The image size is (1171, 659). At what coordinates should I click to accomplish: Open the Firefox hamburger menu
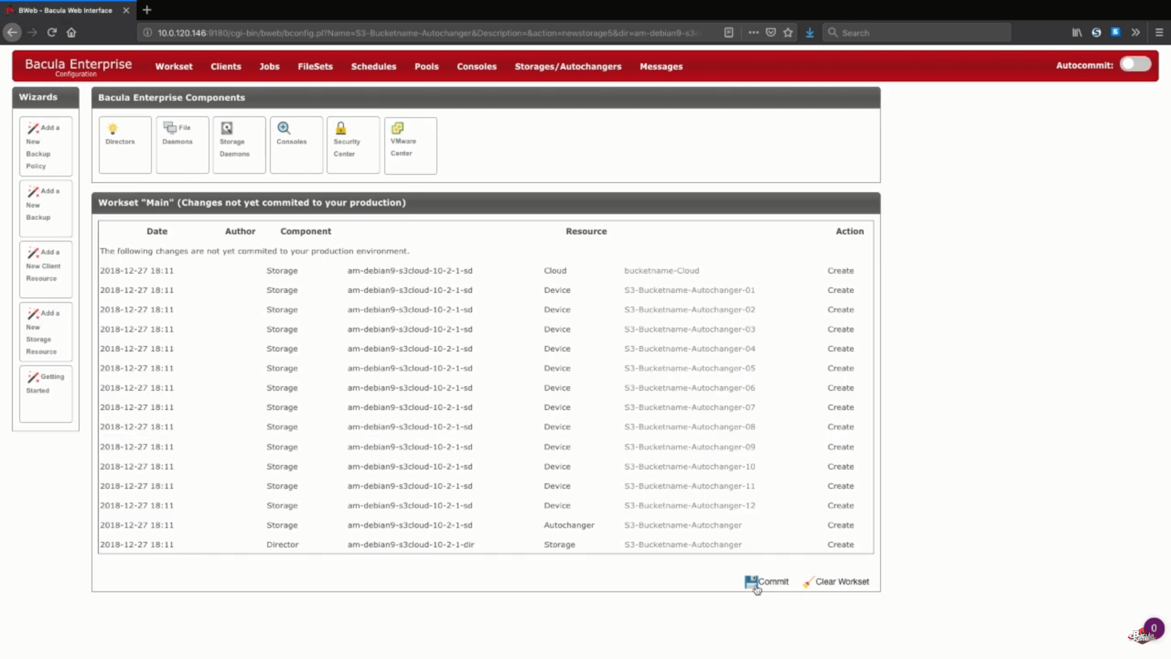(x=1159, y=32)
